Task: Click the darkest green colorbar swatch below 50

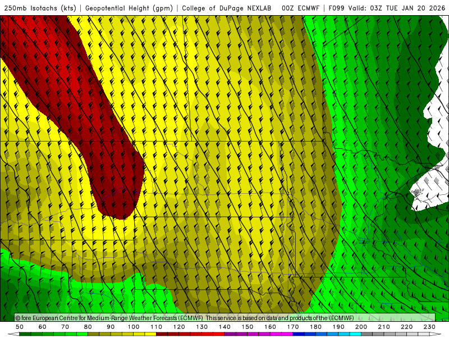Action: [x=25, y=334]
